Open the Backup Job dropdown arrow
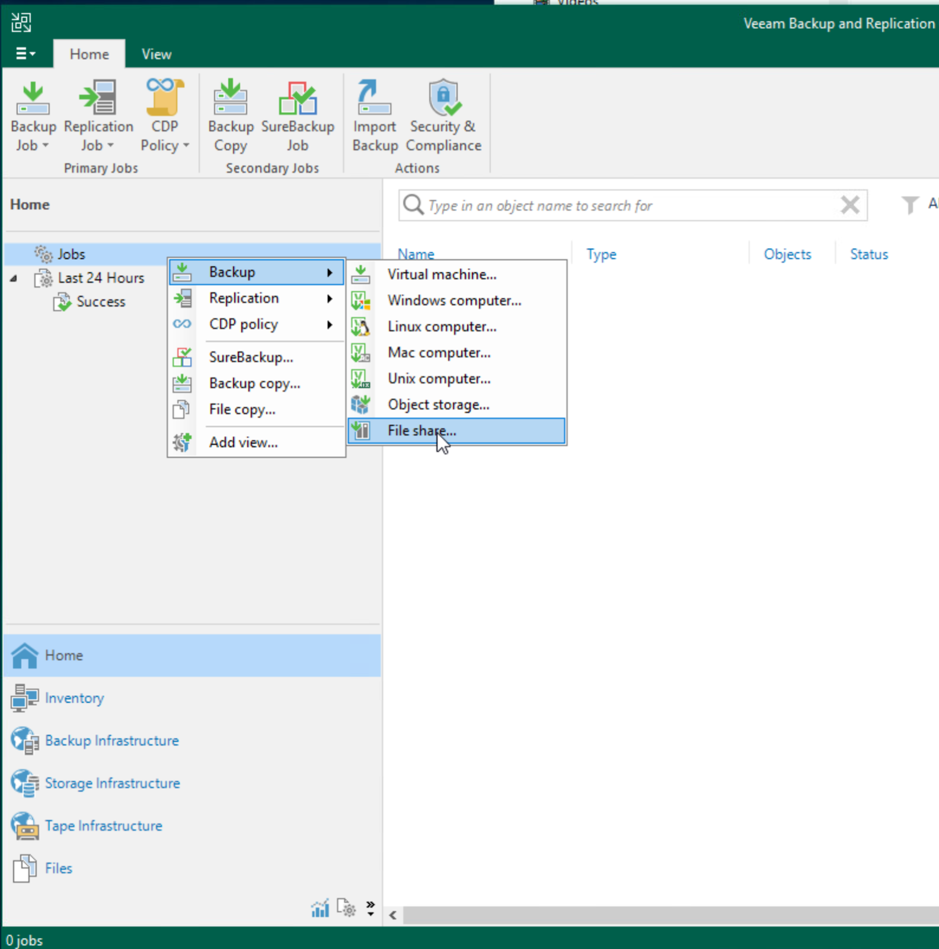 [46, 145]
